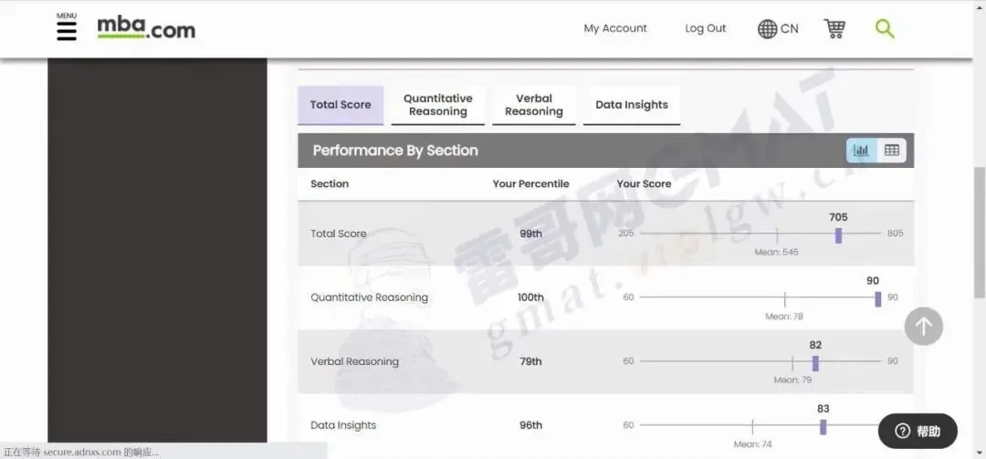Click the 805 maximum score label

895,234
